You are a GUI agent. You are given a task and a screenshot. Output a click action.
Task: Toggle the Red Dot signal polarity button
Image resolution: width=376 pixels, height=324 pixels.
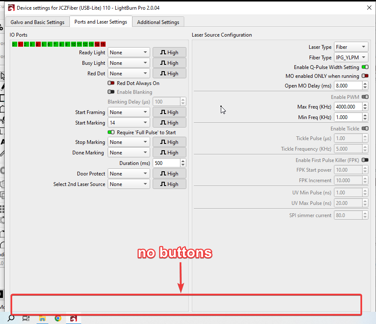click(169, 74)
